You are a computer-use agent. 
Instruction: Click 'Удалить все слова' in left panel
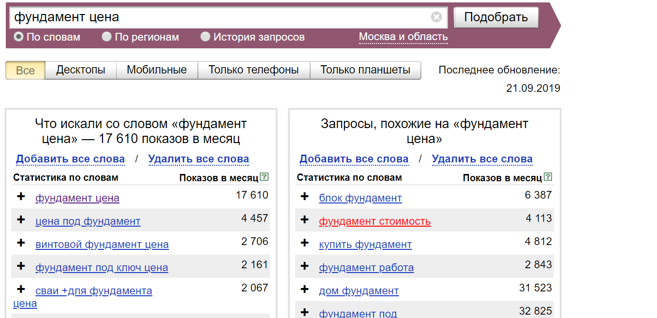point(198,159)
